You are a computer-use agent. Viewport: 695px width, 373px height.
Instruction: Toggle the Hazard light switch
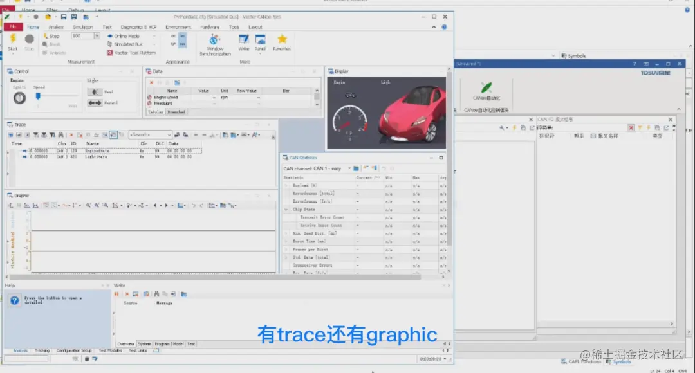[x=95, y=103]
